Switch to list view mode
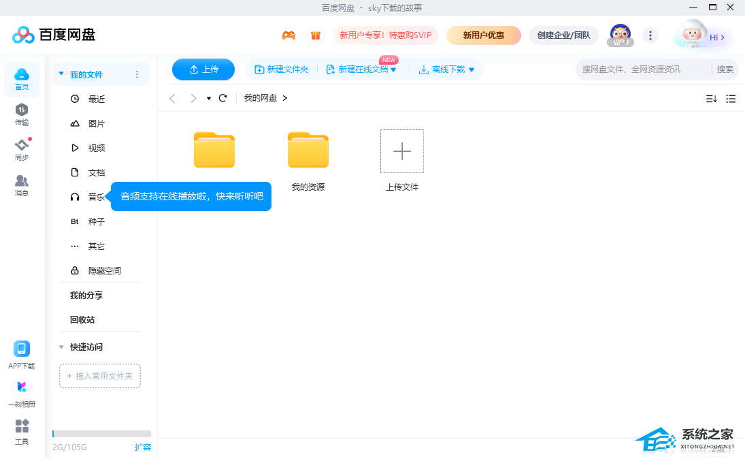 pos(731,99)
